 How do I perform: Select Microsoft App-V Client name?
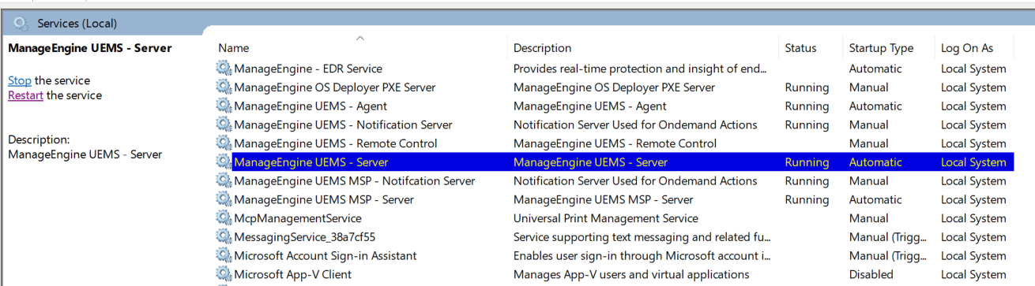tap(293, 274)
